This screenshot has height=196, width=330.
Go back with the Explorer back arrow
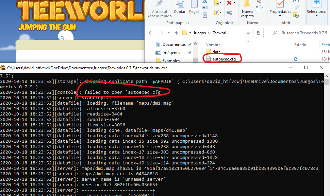151,33
